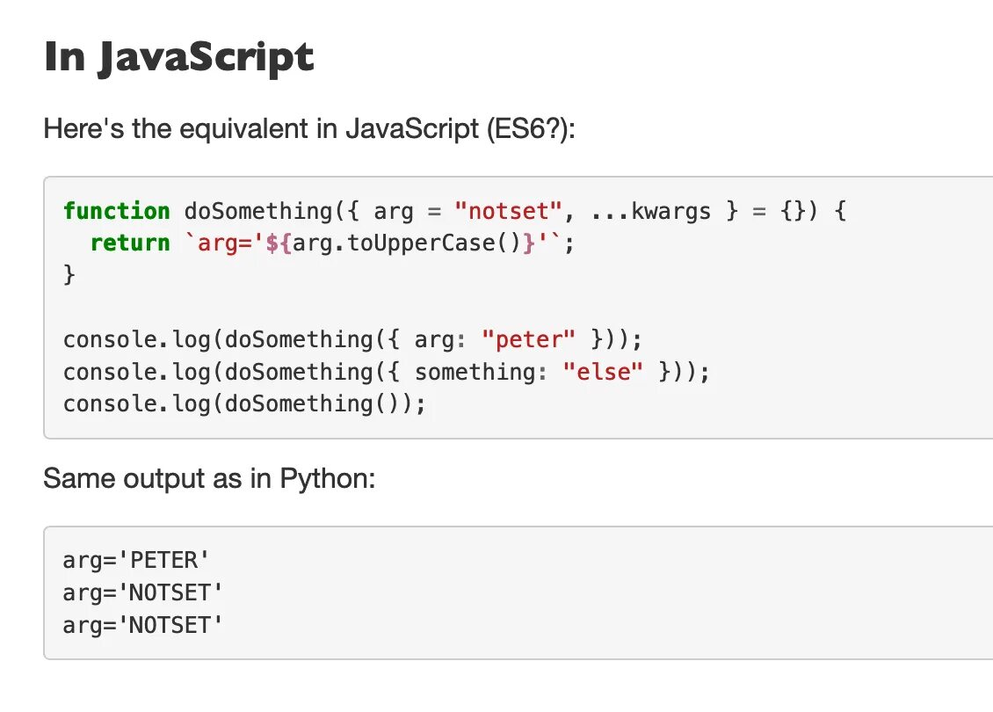Click the first arg='NOTSET' output line
Screen dimensions: 993x712
[142, 593]
